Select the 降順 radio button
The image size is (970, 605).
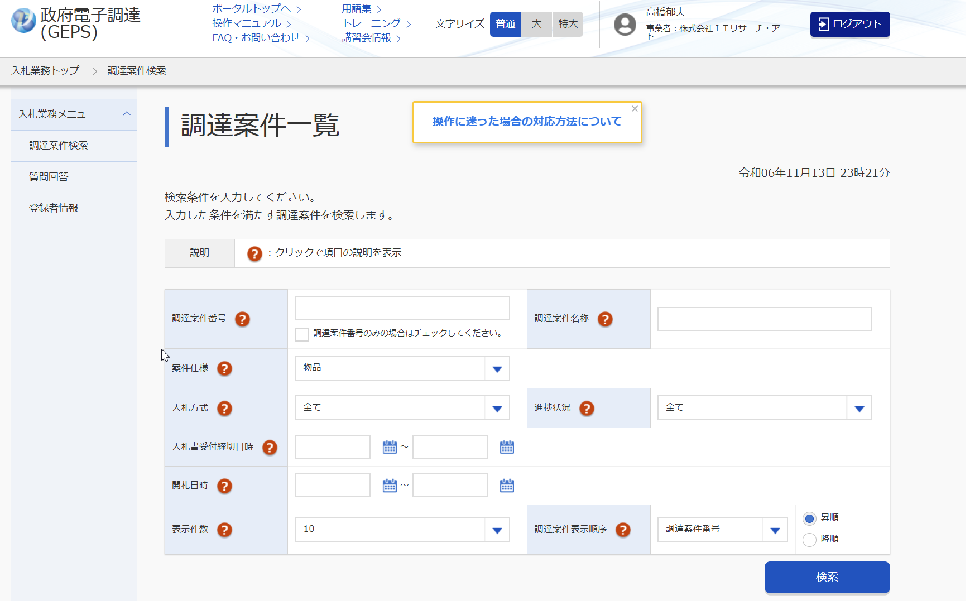(809, 540)
